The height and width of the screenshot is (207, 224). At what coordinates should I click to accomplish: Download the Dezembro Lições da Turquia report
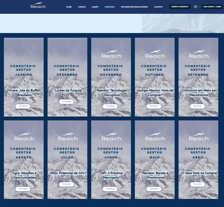(x=67, y=102)
